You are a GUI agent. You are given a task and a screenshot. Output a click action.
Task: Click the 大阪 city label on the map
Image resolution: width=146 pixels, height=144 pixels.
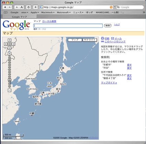(x=53, y=94)
